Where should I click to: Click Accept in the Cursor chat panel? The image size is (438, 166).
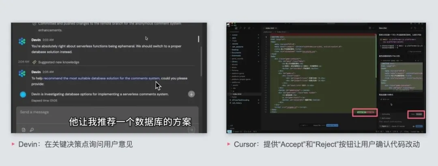click(419, 114)
